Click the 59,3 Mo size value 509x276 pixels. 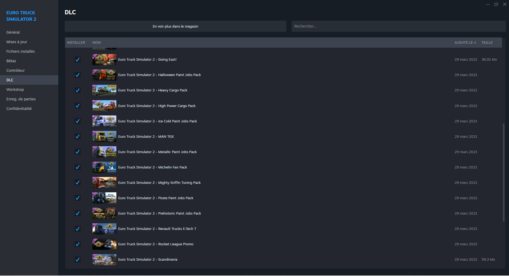pyautogui.click(x=488, y=259)
